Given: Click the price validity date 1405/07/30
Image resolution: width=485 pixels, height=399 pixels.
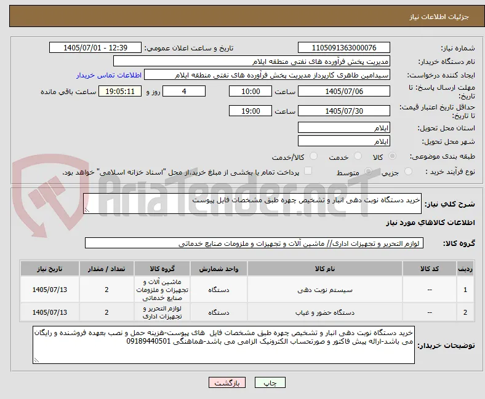Looking at the screenshot, I should pyautogui.click(x=343, y=111).
